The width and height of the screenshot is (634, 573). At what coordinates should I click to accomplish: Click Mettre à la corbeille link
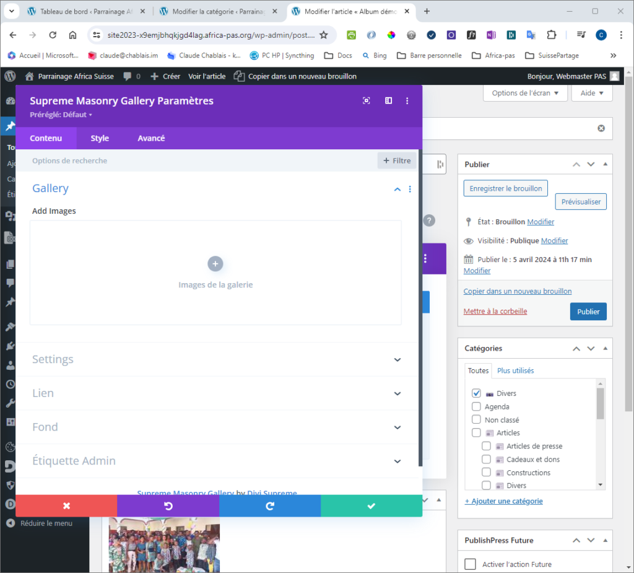point(495,312)
